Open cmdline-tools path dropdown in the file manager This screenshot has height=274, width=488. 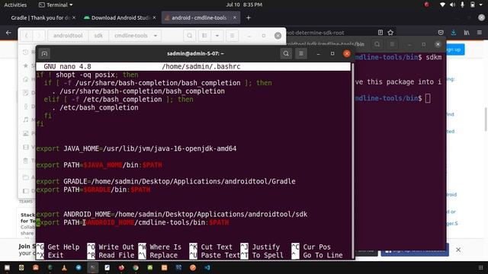(x=155, y=36)
